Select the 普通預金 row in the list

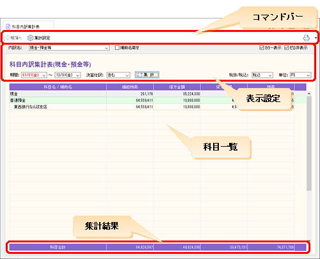(x=157, y=100)
